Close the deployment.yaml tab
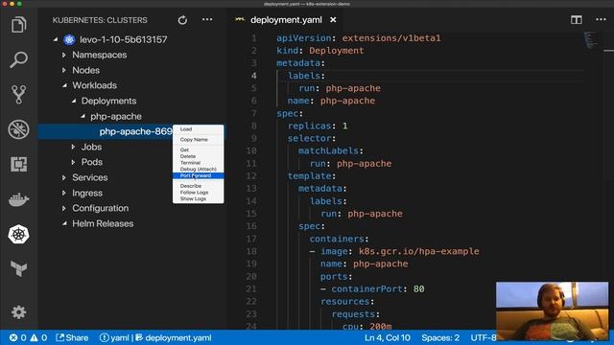Image resolution: width=614 pixels, height=345 pixels. pyautogui.click(x=333, y=19)
